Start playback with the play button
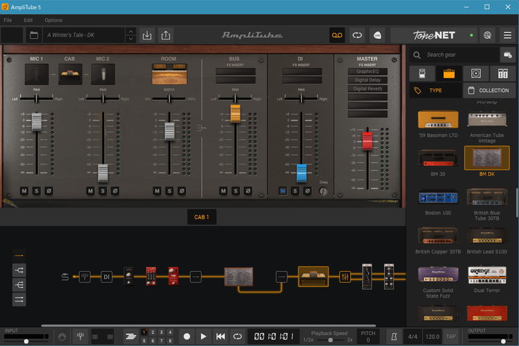Image resolution: width=519 pixels, height=346 pixels. click(x=203, y=336)
